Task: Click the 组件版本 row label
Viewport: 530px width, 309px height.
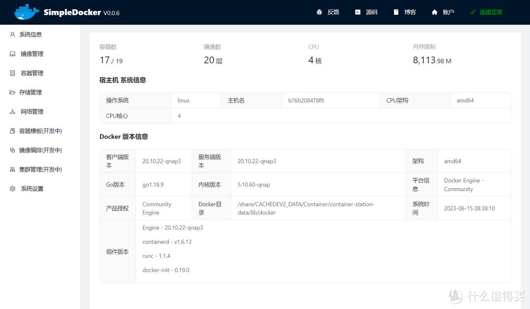Action: pos(117,252)
